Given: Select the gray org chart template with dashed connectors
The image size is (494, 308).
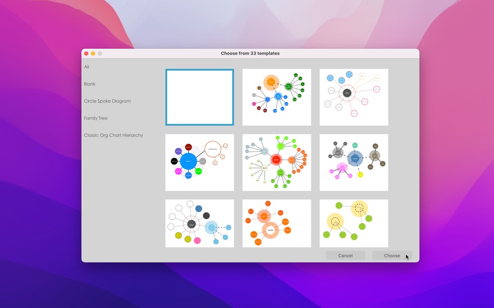Looking at the screenshot, I should (x=354, y=162).
